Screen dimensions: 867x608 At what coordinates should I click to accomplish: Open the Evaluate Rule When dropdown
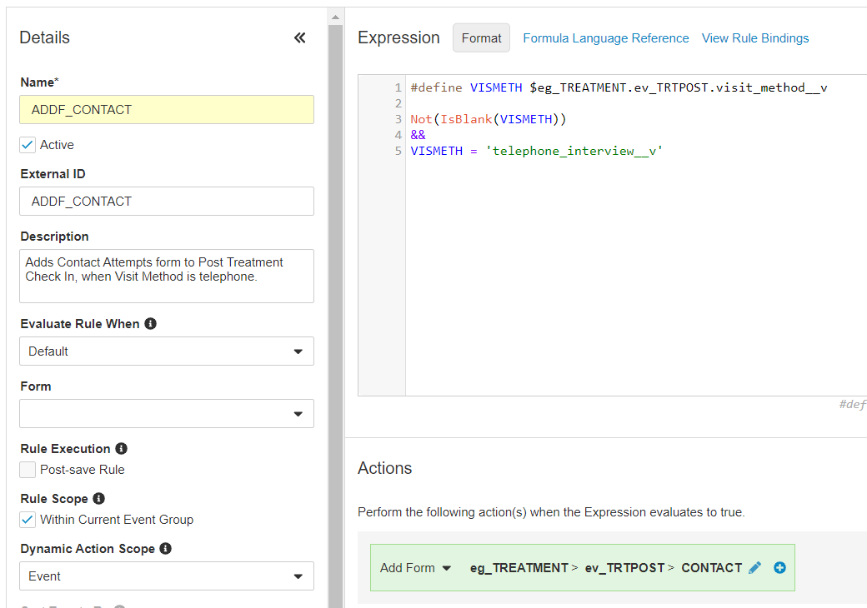click(x=167, y=351)
